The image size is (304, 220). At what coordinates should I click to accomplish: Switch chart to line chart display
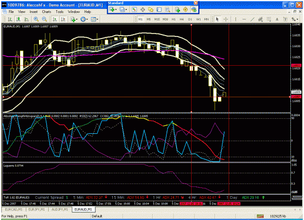27,19
